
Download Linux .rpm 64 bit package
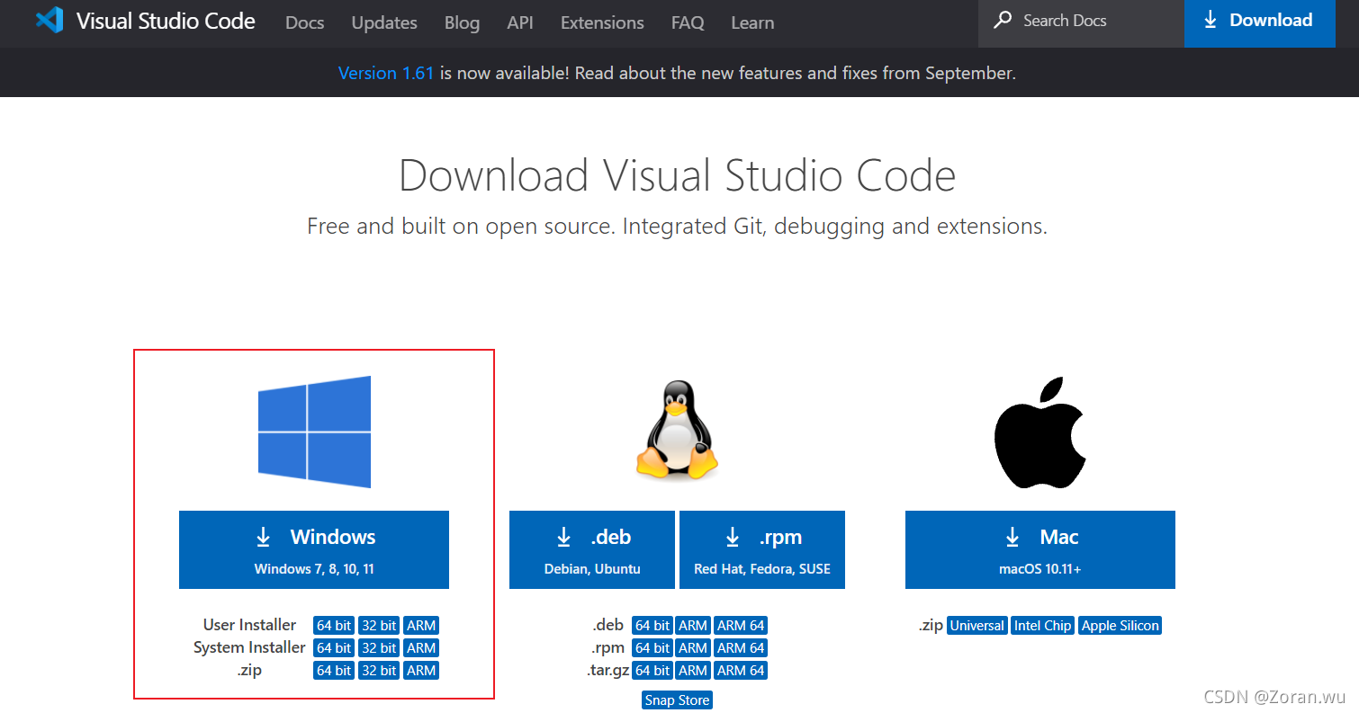coord(652,648)
